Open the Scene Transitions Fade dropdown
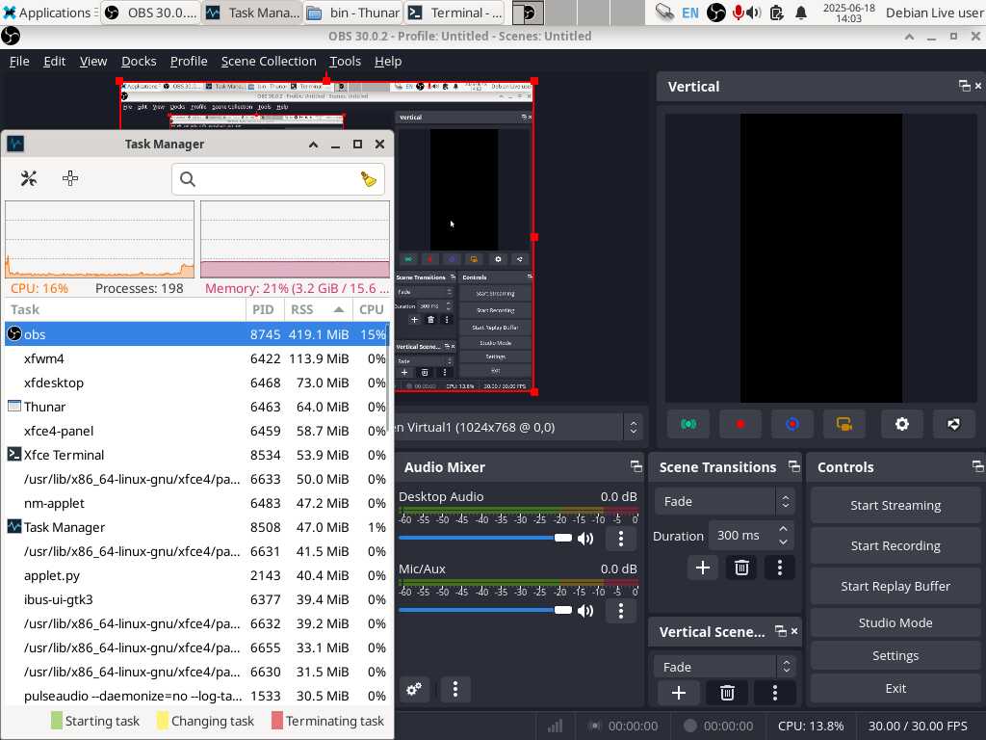The image size is (986, 740). click(x=724, y=501)
